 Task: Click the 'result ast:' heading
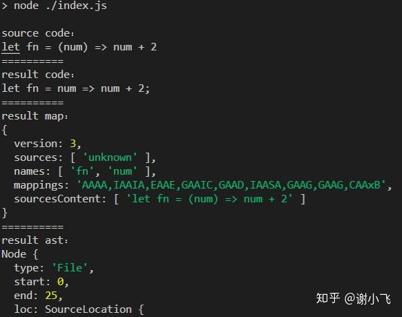tap(35, 240)
